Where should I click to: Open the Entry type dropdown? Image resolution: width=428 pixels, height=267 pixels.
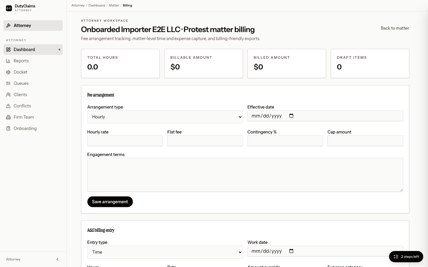click(x=165, y=252)
